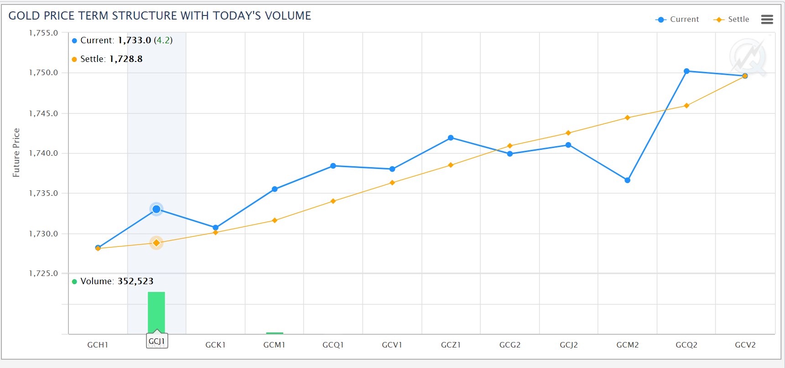Click the GCV2 axis label
Image resolution: width=785 pixels, height=368 pixels.
(x=745, y=345)
